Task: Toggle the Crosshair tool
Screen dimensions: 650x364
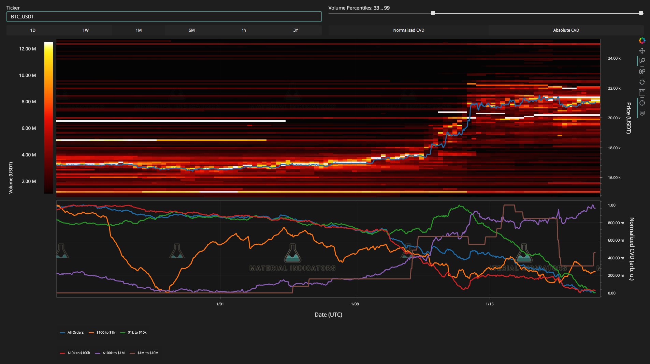Action: pos(642,103)
